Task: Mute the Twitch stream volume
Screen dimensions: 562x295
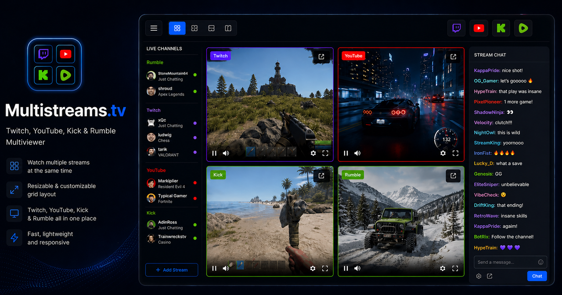Action: tap(226, 153)
